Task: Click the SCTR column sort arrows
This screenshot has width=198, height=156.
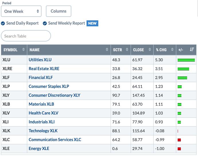Action: pos(127,50)
